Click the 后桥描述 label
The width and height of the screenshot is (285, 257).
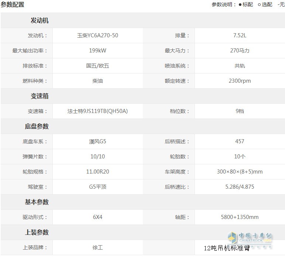177,141
